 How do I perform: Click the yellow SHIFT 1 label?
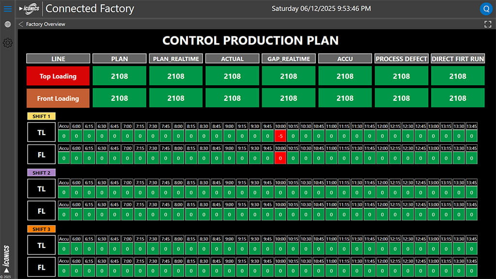click(x=42, y=116)
